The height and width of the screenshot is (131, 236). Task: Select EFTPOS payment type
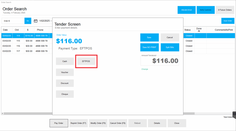[x=86, y=61]
